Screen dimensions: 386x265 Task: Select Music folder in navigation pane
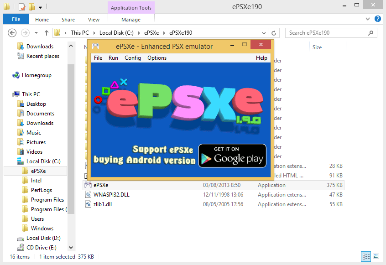34,133
